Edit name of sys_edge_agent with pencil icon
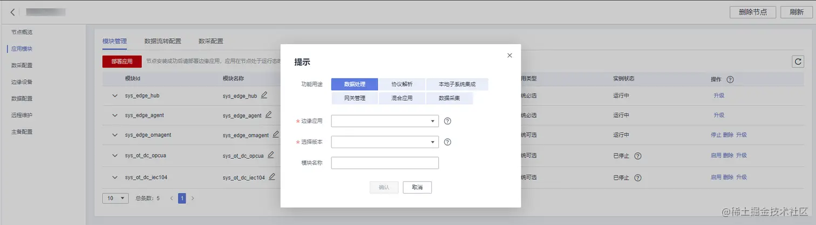Viewport: 816px width, 225px height. point(268,115)
